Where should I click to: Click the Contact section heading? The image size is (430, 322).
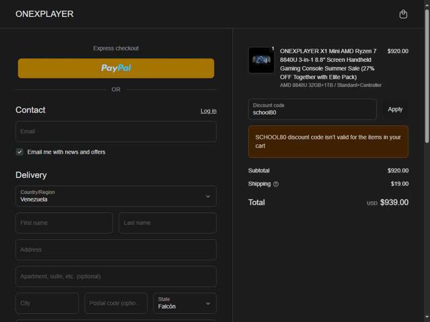pyautogui.click(x=30, y=110)
